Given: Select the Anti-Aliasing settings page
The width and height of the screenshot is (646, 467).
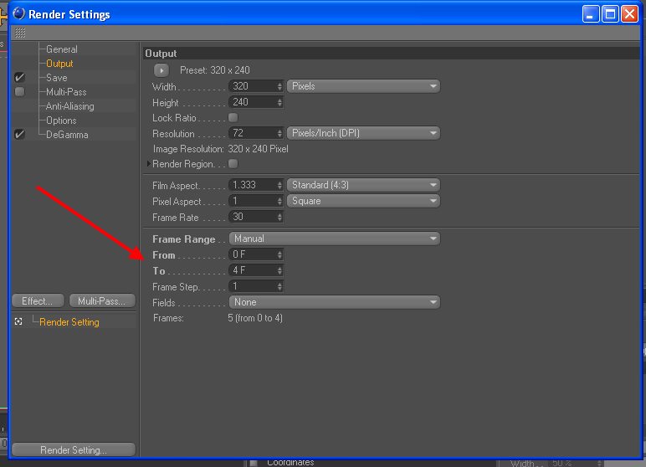Looking at the screenshot, I should point(70,106).
